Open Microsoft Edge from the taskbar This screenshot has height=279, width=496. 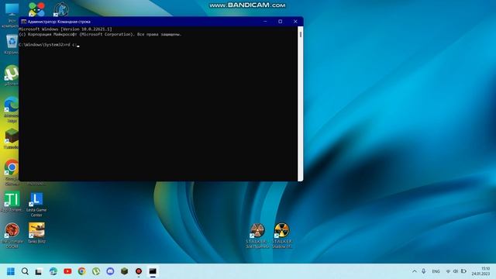(53, 271)
